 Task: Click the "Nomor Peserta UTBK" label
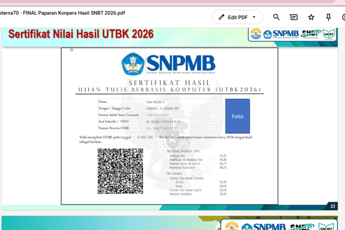click(114, 128)
